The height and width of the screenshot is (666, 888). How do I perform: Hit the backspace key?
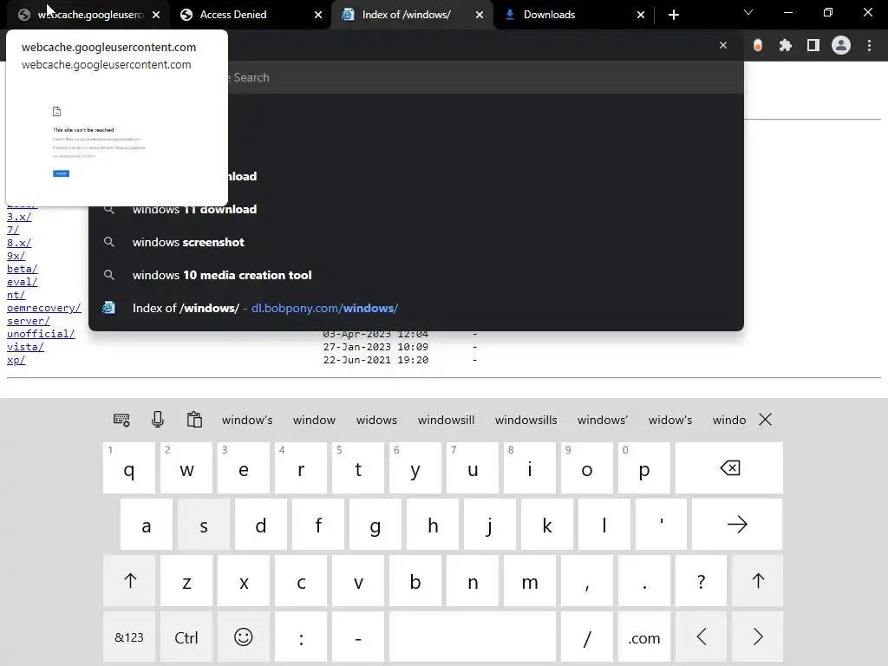tap(729, 468)
